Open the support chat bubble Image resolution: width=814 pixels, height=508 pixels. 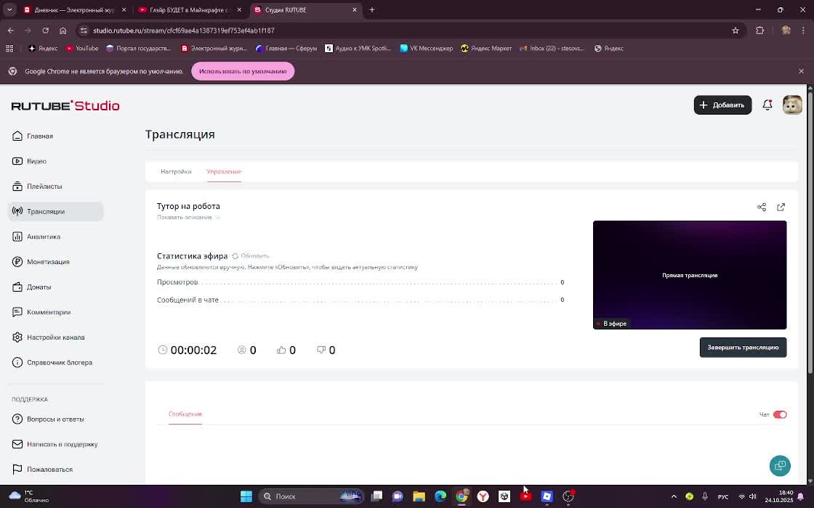pos(780,465)
